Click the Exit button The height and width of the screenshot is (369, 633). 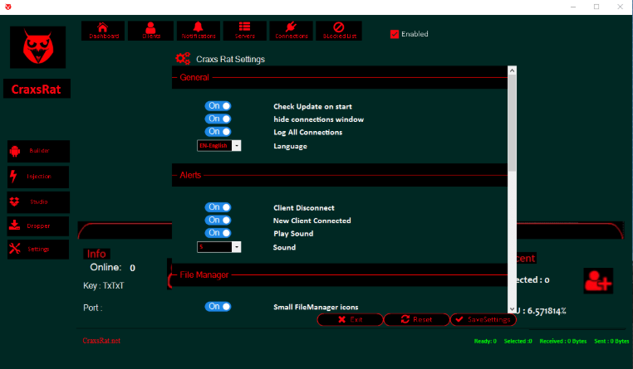pos(350,319)
